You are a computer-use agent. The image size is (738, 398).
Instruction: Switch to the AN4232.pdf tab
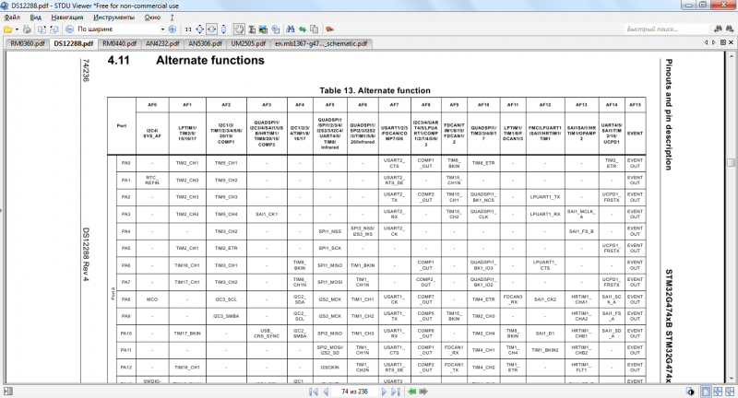[x=162, y=43]
